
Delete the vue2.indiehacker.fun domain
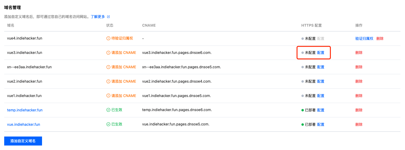[359, 81]
